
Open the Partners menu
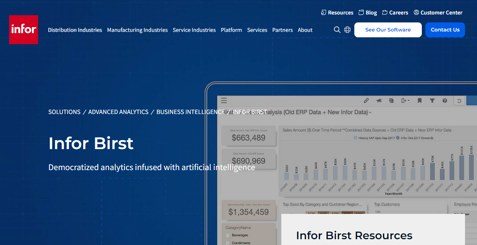pos(282,30)
